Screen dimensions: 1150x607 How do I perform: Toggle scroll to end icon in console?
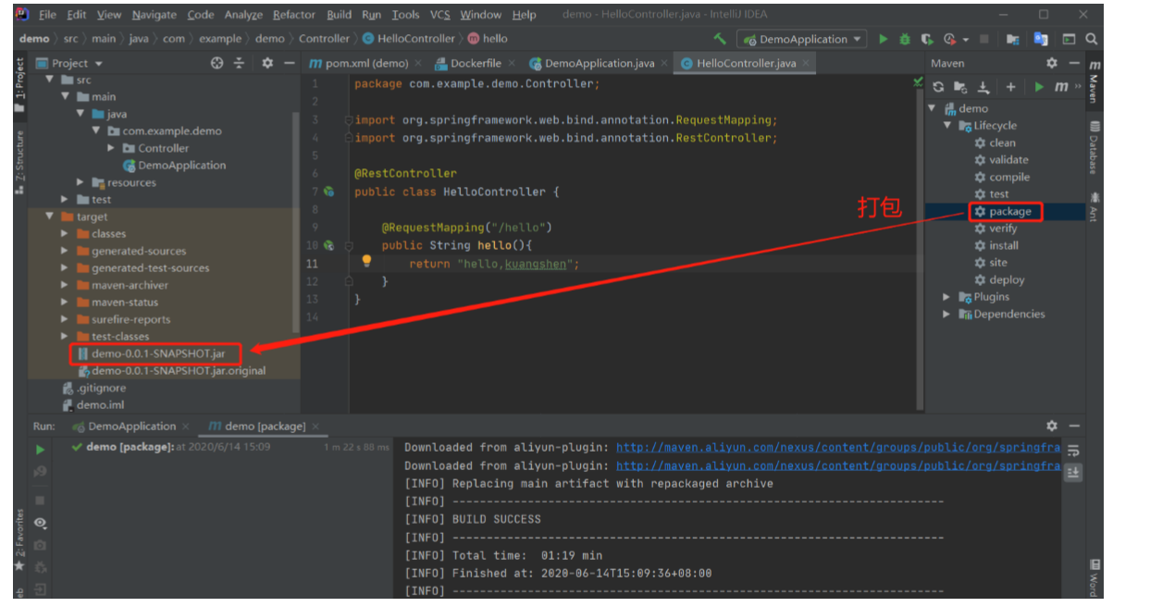click(1073, 472)
